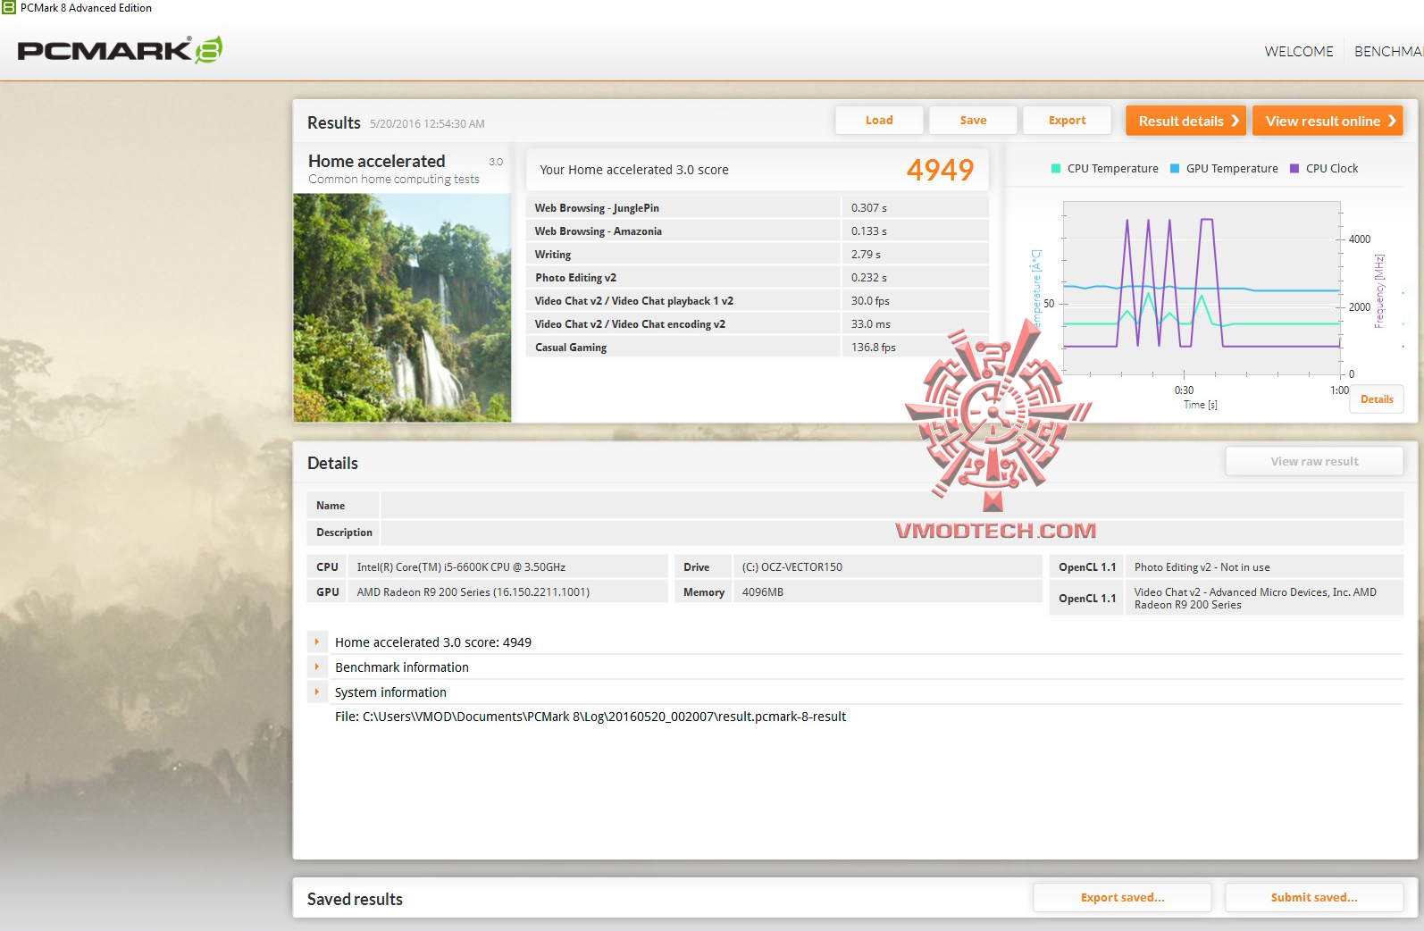The height and width of the screenshot is (931, 1424).
Task: Select the Casual Gaming row
Action: click(x=758, y=348)
